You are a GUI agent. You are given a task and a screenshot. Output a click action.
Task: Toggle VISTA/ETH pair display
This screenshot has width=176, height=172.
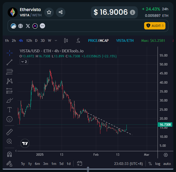pos(125,41)
